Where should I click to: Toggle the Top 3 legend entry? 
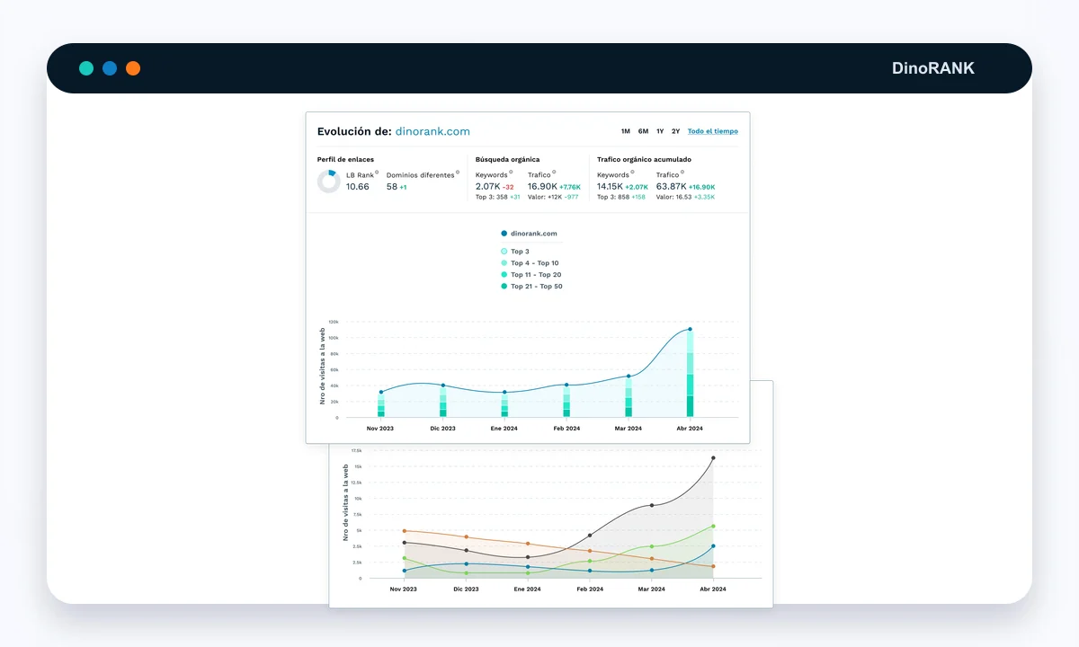[515, 252]
